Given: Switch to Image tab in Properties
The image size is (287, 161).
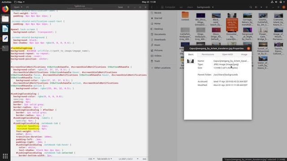Looking at the screenshot, I should pyautogui.click(x=244, y=55).
